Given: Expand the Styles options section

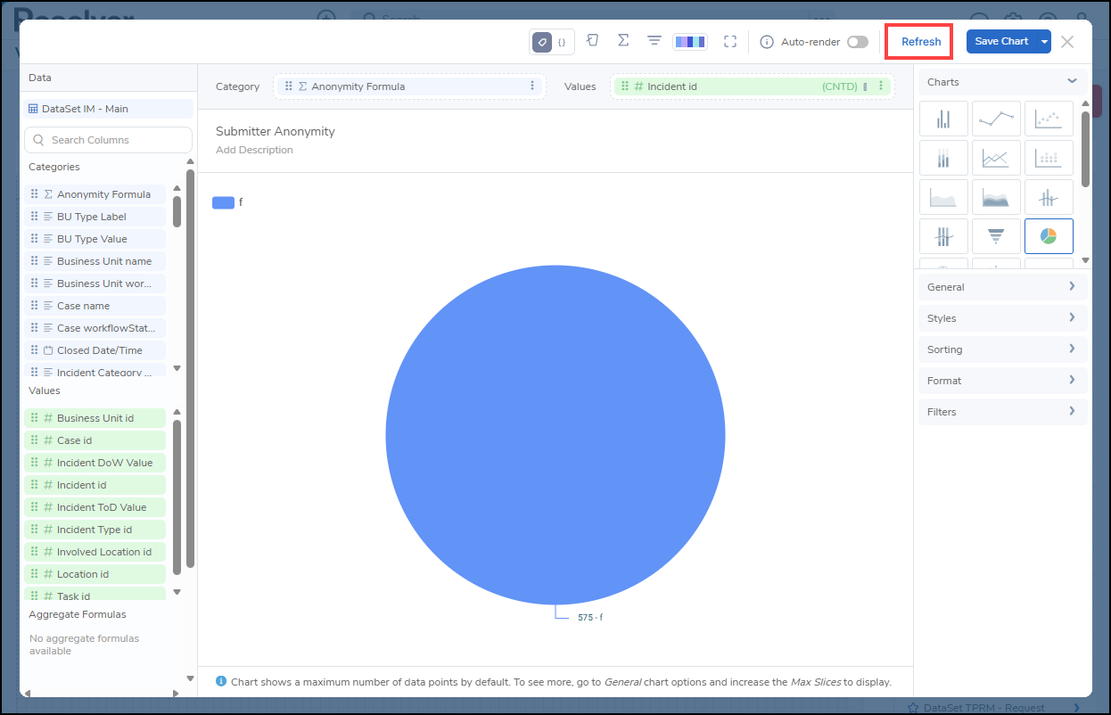Looking at the screenshot, I should [x=1002, y=318].
